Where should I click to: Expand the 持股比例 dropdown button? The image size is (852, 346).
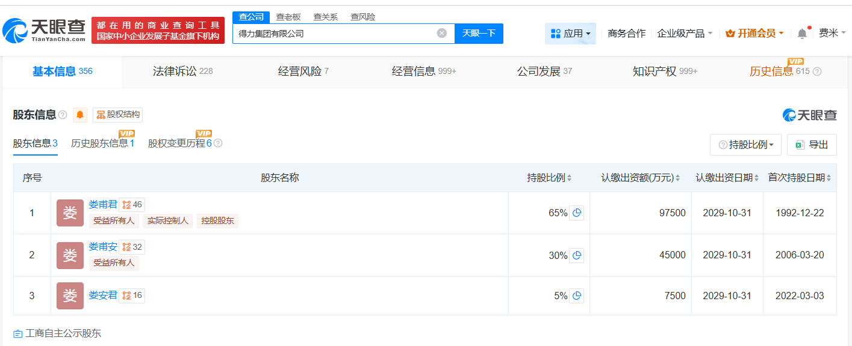(x=745, y=145)
